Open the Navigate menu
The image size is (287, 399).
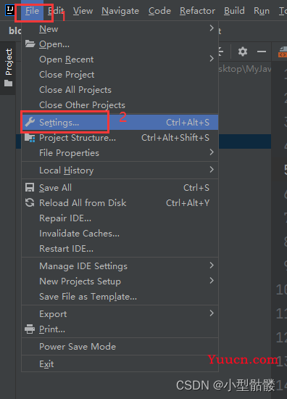tap(120, 11)
